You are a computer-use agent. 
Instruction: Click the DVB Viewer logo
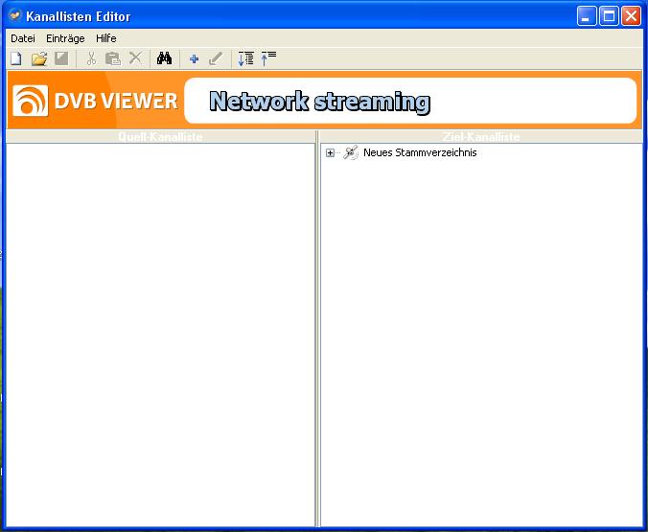(x=96, y=101)
